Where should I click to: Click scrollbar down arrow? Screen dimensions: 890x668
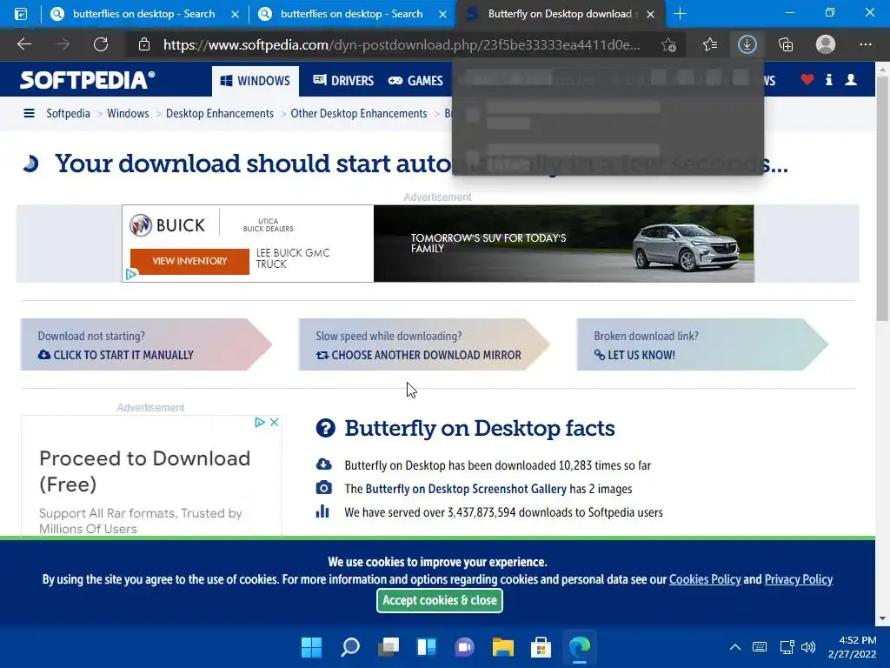[882, 618]
